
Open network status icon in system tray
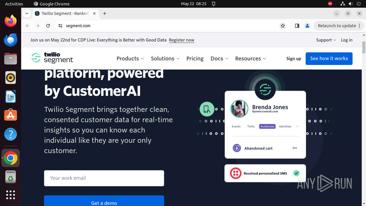[343, 4]
